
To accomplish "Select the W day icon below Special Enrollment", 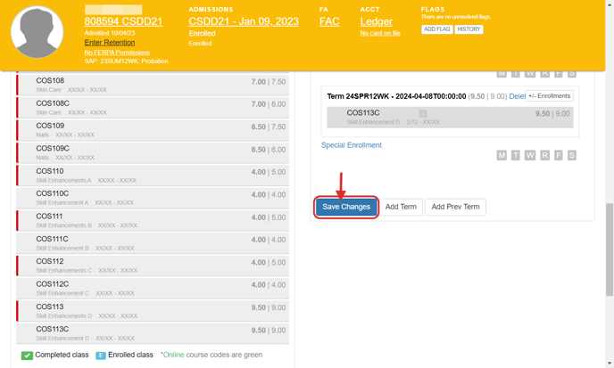I will pos(530,155).
